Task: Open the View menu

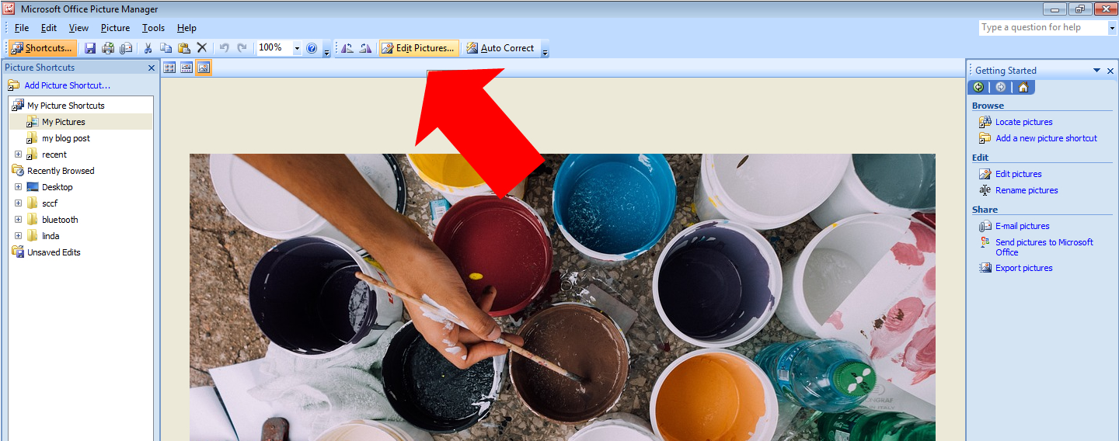Action: [x=78, y=28]
